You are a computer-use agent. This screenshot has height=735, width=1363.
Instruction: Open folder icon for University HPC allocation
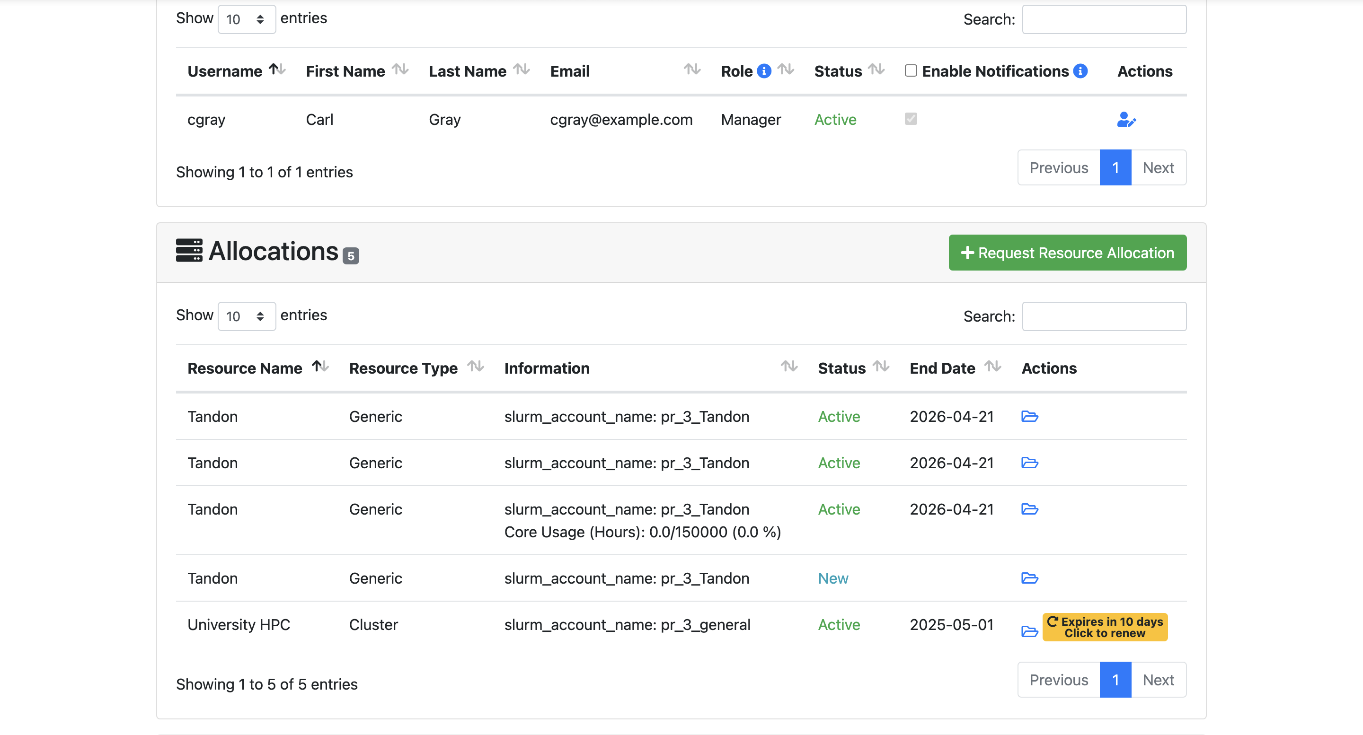point(1029,631)
